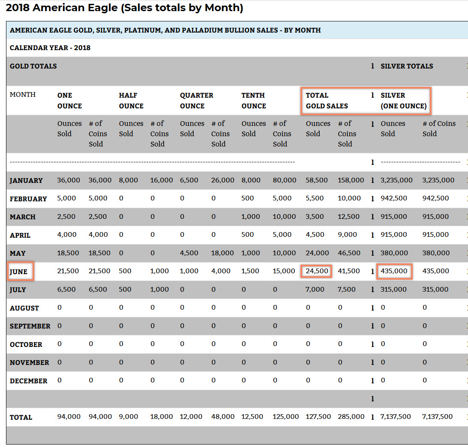Select the 'ONE OUNCE' column header
Screen dimensions: 468x448
pyautogui.click(x=69, y=101)
